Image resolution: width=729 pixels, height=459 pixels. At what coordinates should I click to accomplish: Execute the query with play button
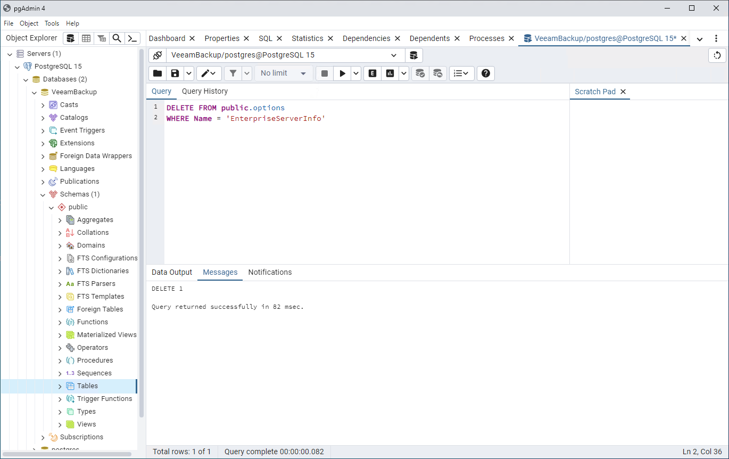(343, 73)
